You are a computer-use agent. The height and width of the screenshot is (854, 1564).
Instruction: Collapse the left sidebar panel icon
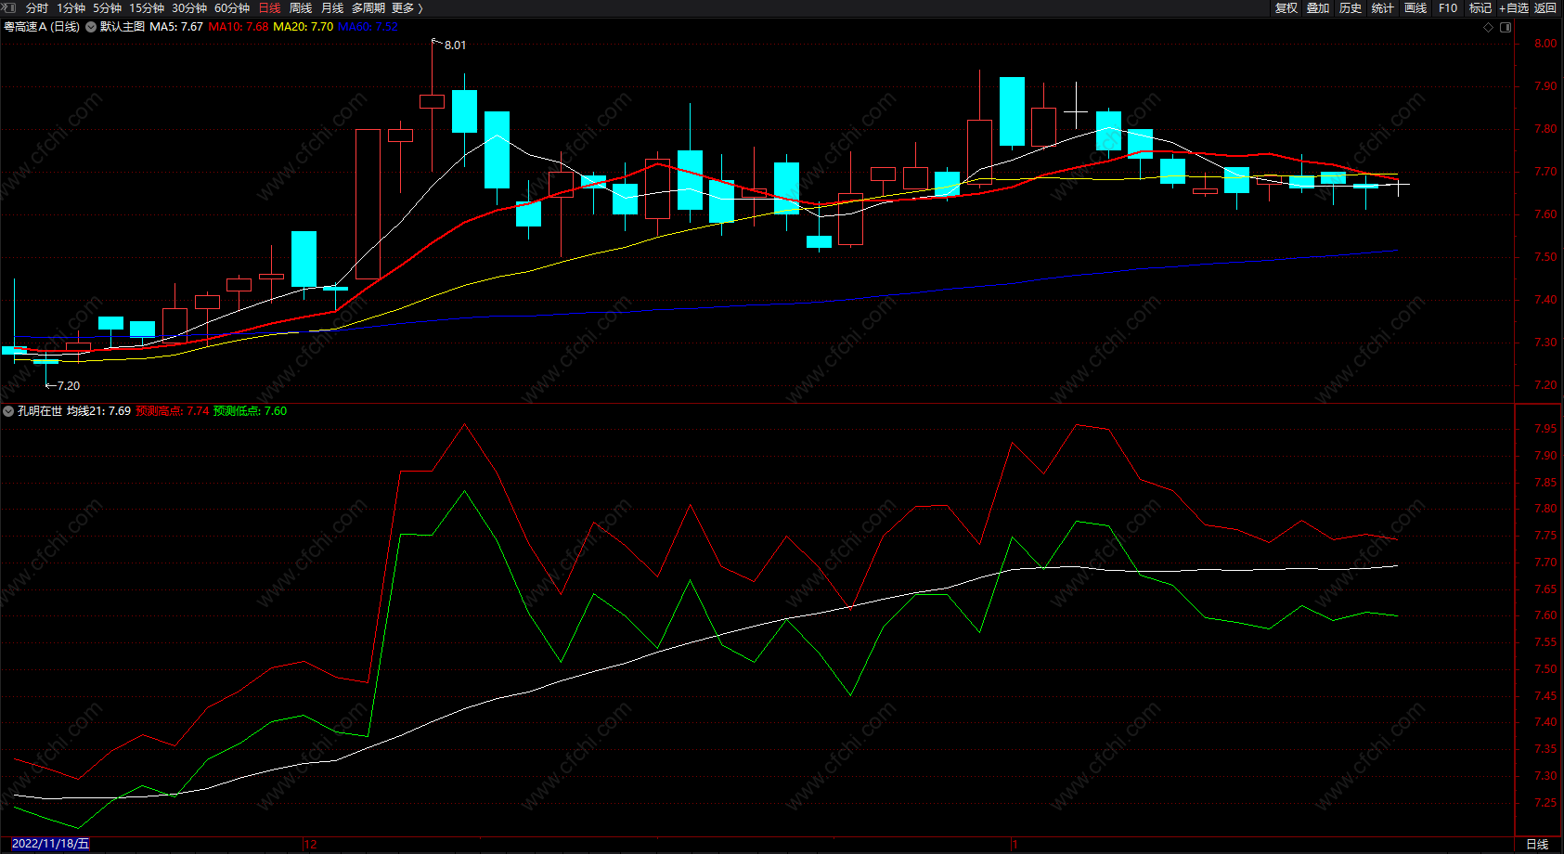coord(9,7)
